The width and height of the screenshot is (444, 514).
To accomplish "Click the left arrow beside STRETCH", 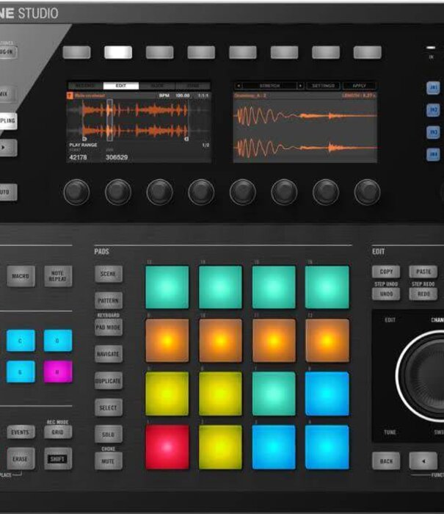I will pos(238,86).
